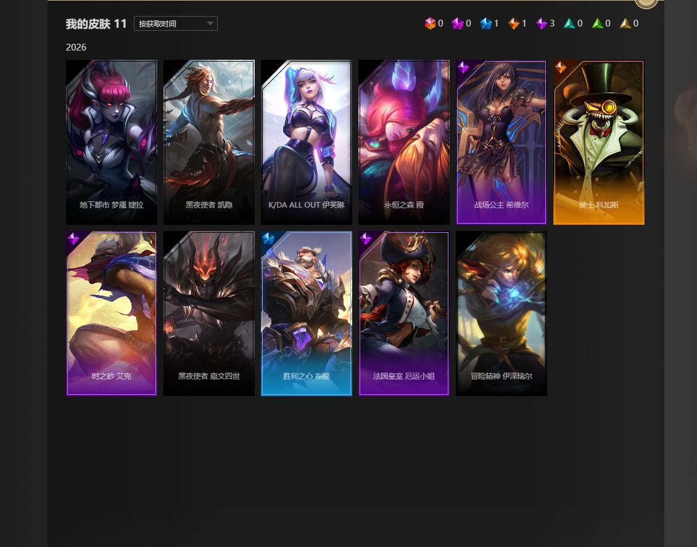Click the blue gem badge on 胜利之心 布隆
The image size is (697, 547).
coord(268,238)
